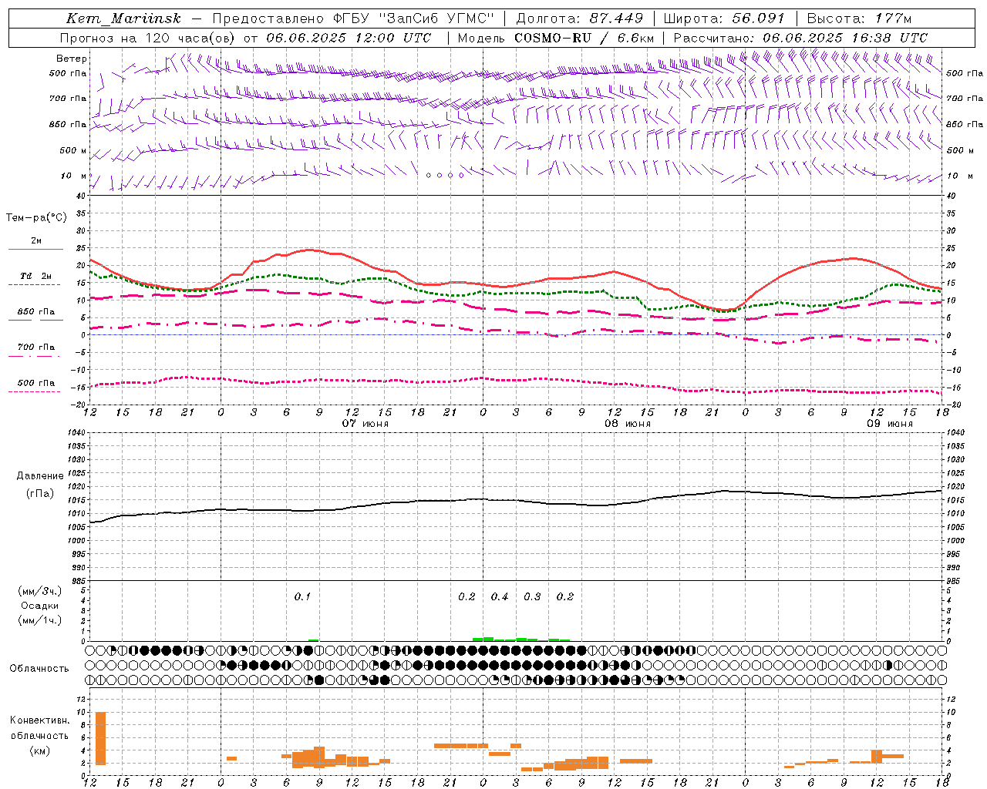The height and width of the screenshot is (789, 987).
Task: Click the (мм/1ч.) precipitation unit label
Action: point(40,620)
